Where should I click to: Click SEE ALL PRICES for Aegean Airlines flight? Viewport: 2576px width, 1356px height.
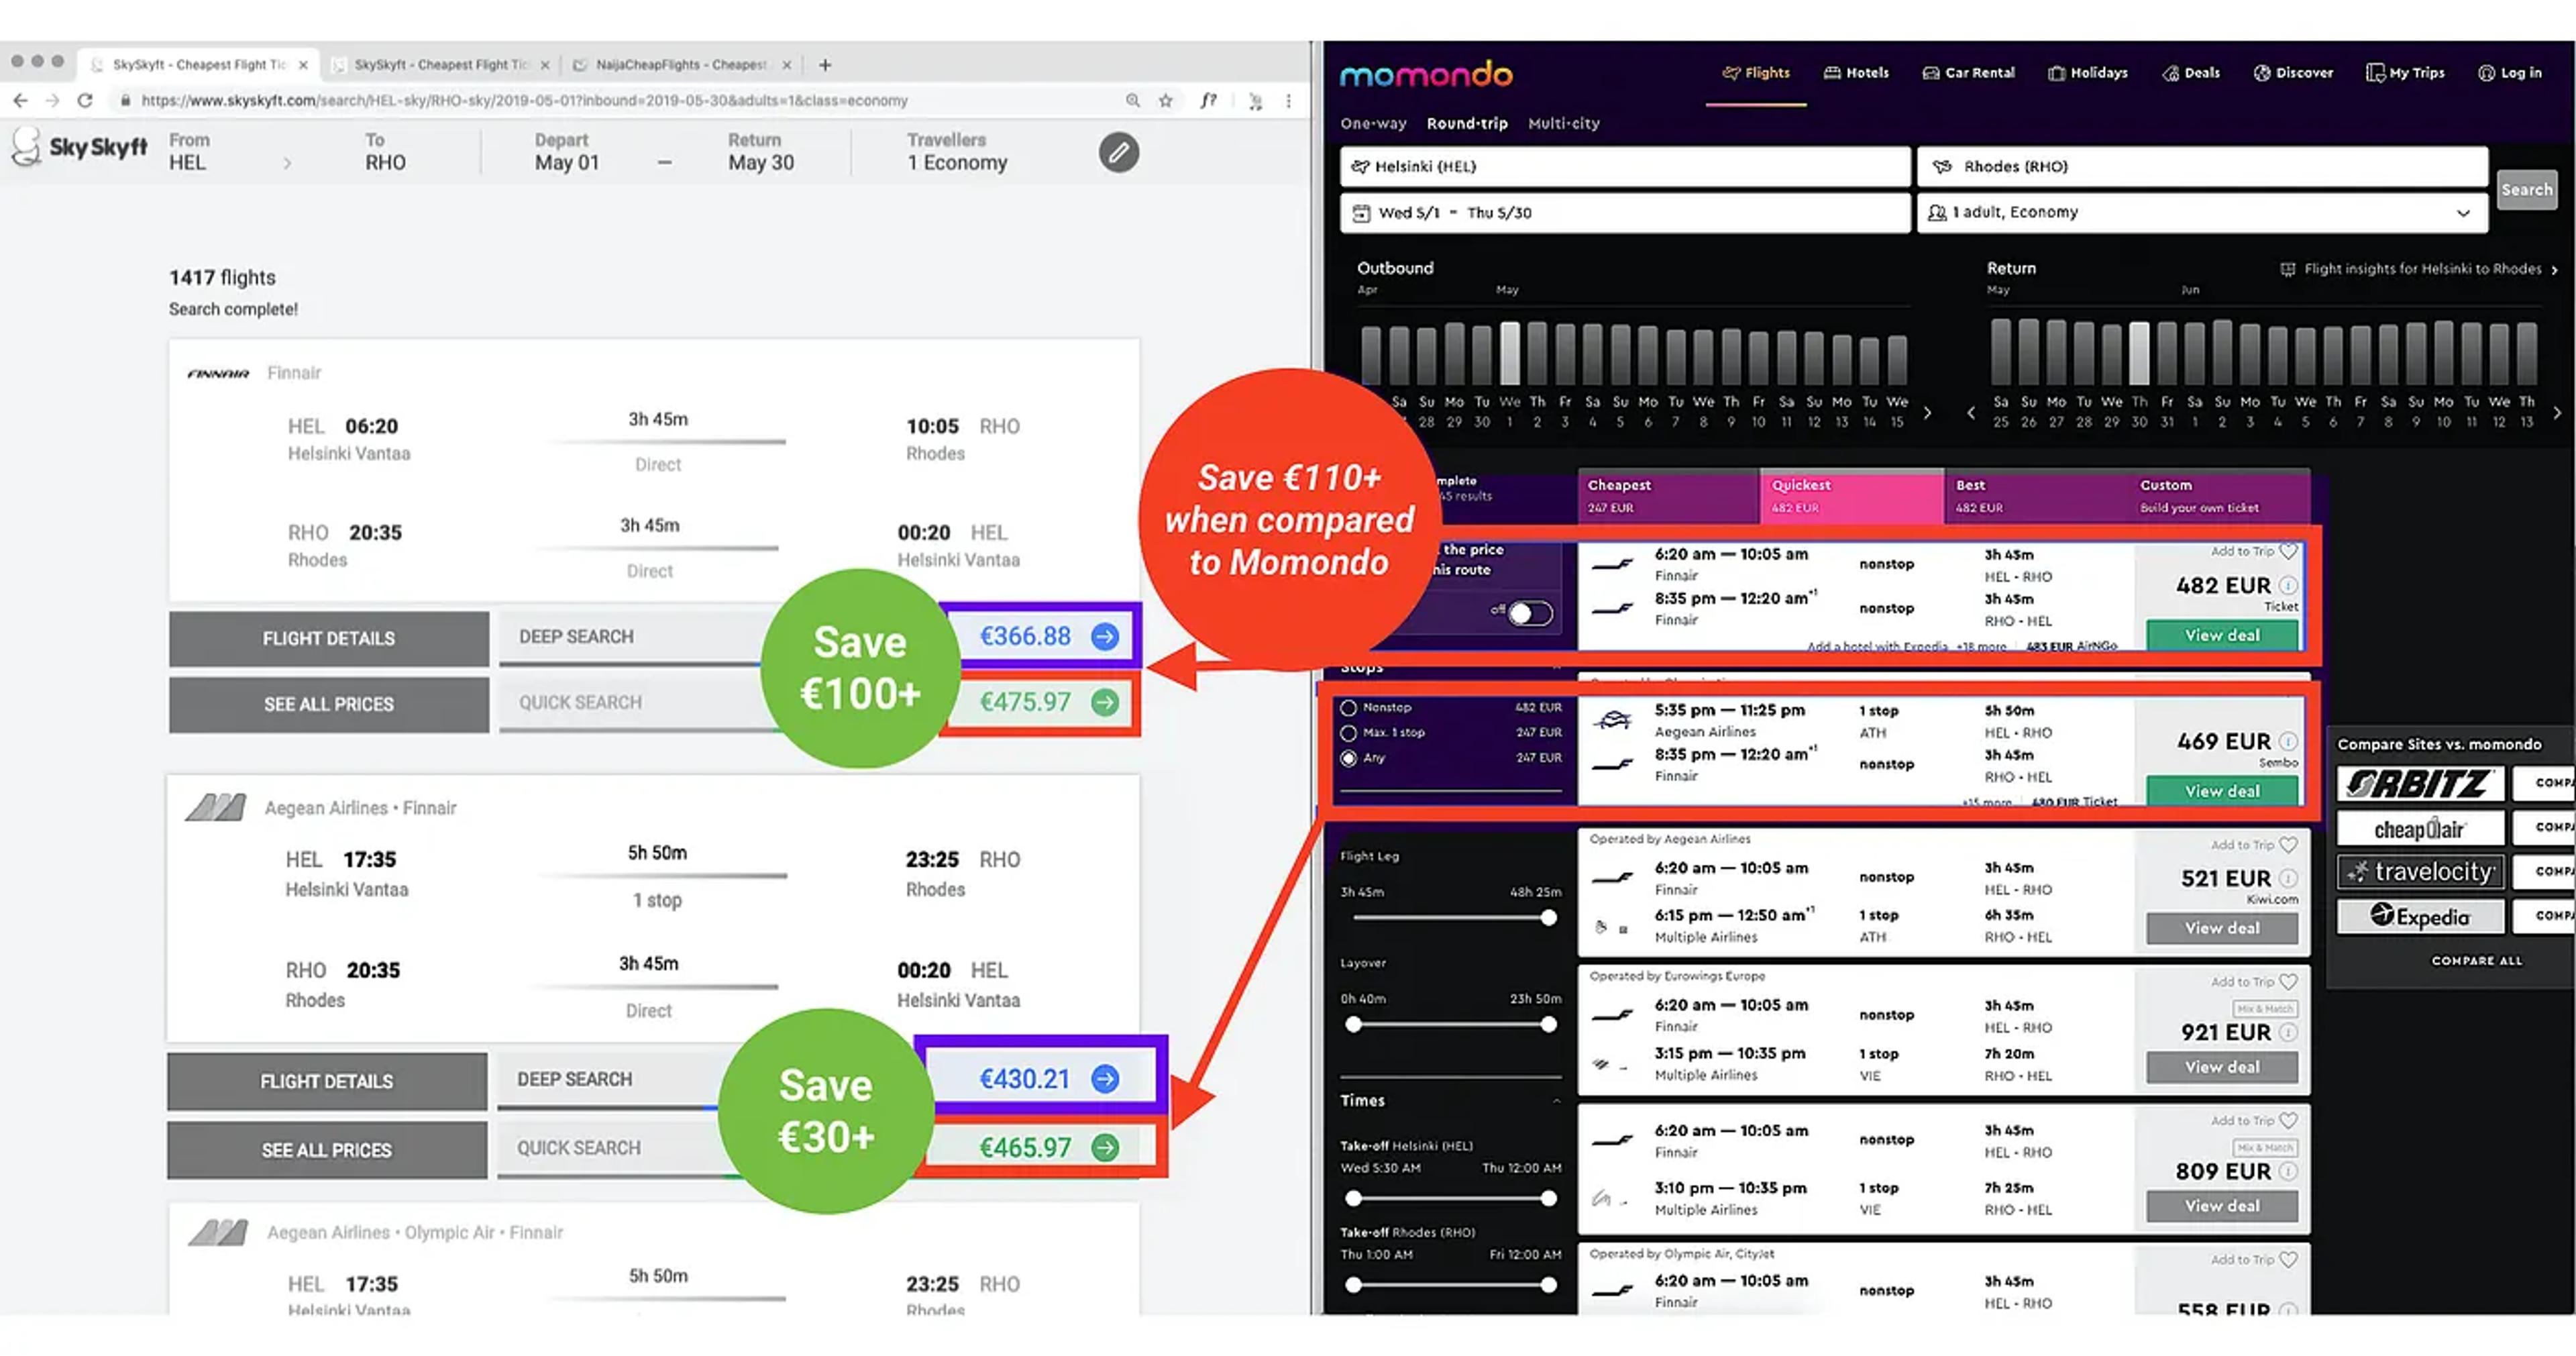click(327, 1151)
